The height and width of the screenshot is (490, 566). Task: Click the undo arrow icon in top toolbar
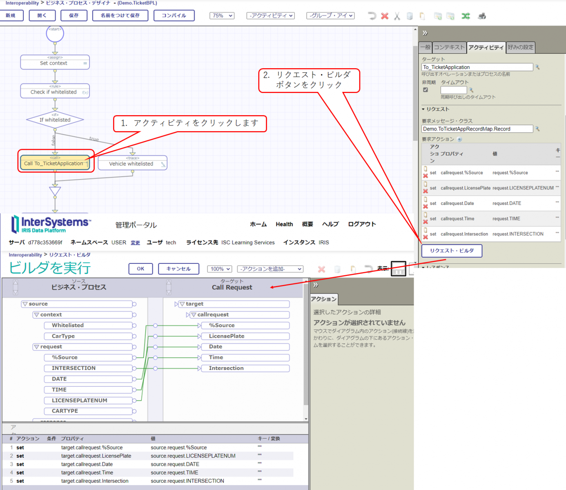pyautogui.click(x=372, y=16)
